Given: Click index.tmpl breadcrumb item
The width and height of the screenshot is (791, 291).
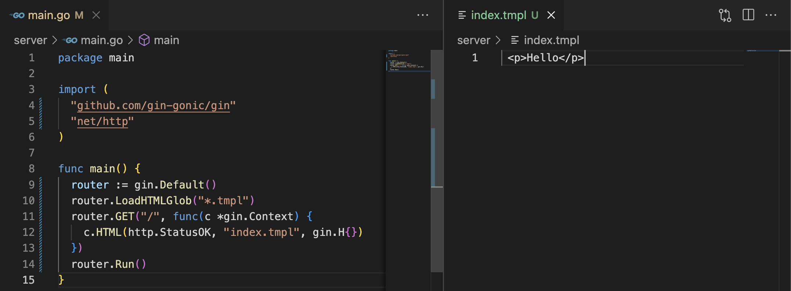Looking at the screenshot, I should 552,40.
